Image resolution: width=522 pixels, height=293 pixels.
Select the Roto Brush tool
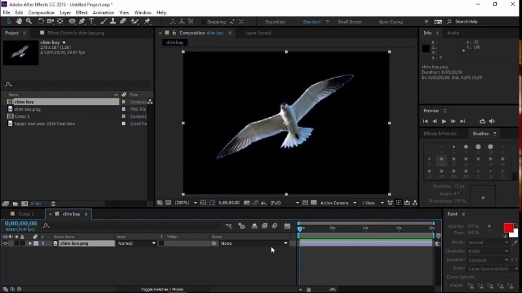point(134,21)
